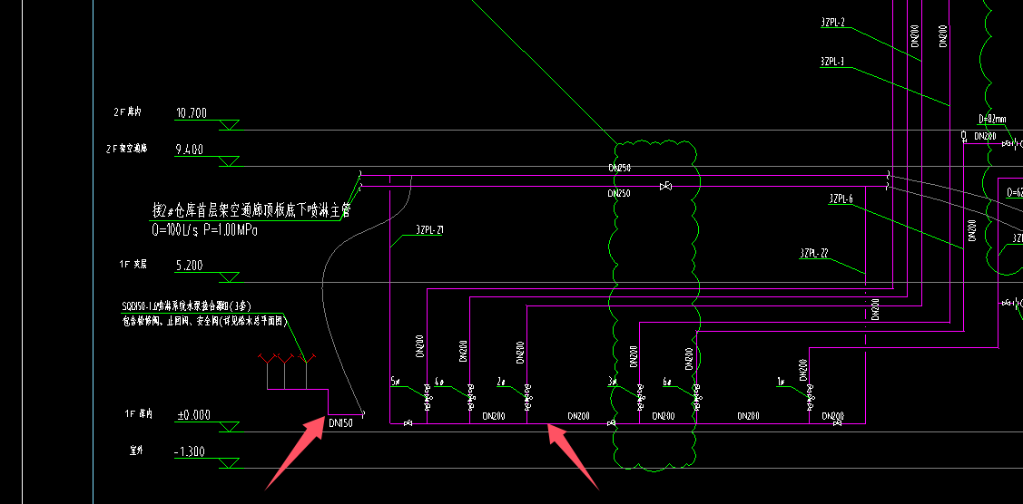Click the 2# valve tag
Screen dimensions: 1023x504
[x=501, y=382]
